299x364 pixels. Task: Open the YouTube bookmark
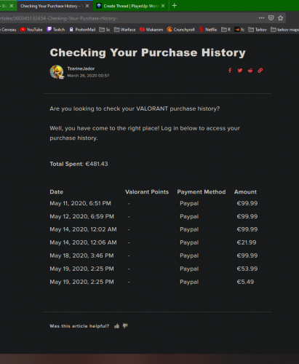point(31,30)
